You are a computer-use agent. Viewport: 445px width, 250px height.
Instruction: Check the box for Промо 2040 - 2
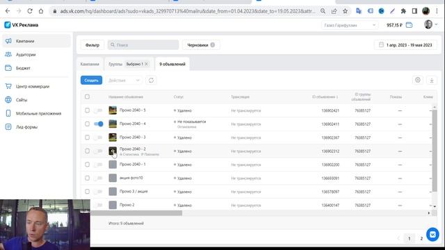(87, 151)
